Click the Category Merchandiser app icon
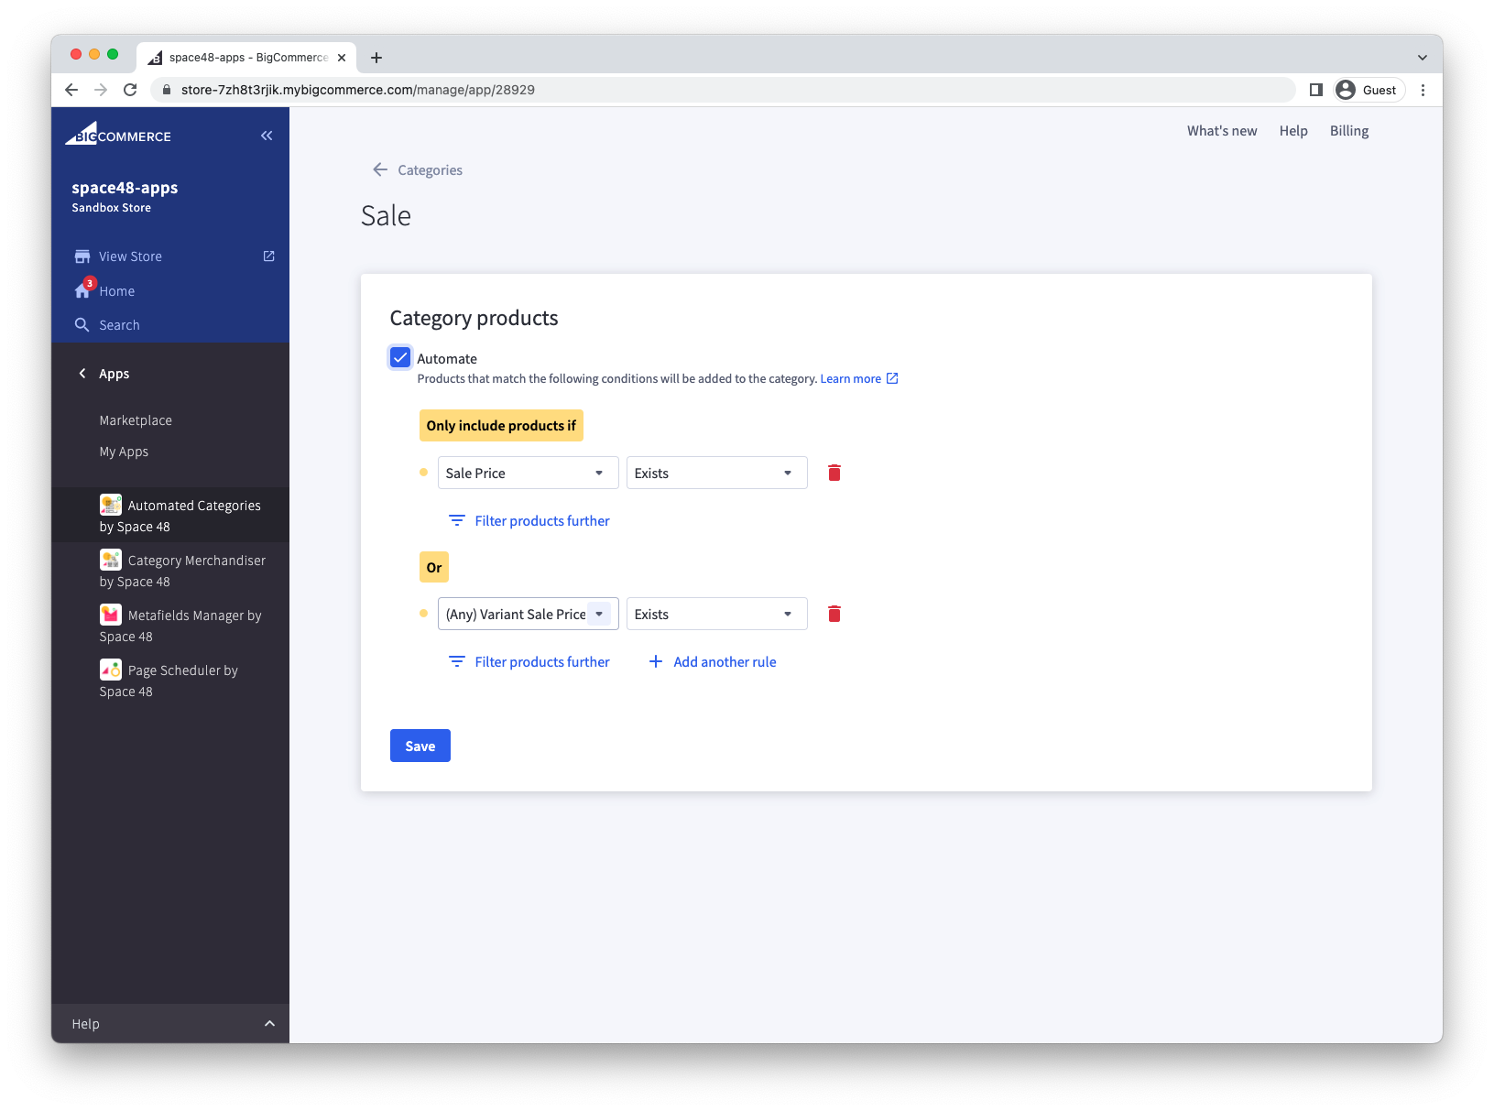This screenshot has height=1111, width=1494. (x=111, y=560)
